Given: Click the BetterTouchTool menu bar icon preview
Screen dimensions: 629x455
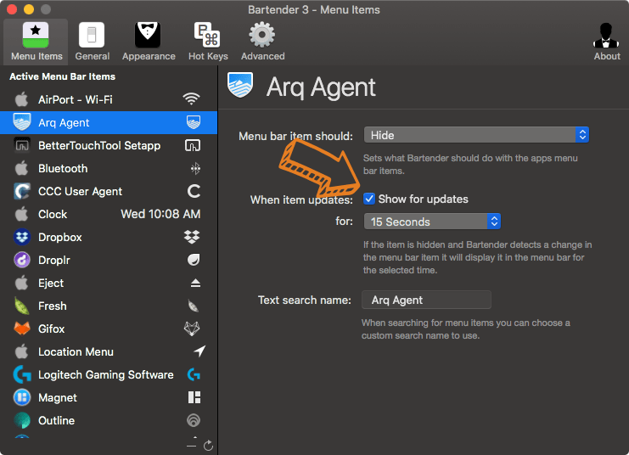Looking at the screenshot, I should click(x=193, y=145).
